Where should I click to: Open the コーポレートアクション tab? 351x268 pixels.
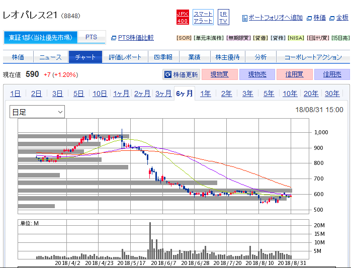pos(312,57)
